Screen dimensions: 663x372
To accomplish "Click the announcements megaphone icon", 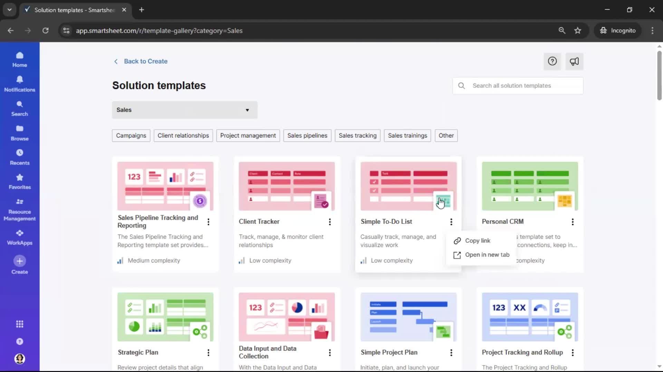I will pos(574,61).
